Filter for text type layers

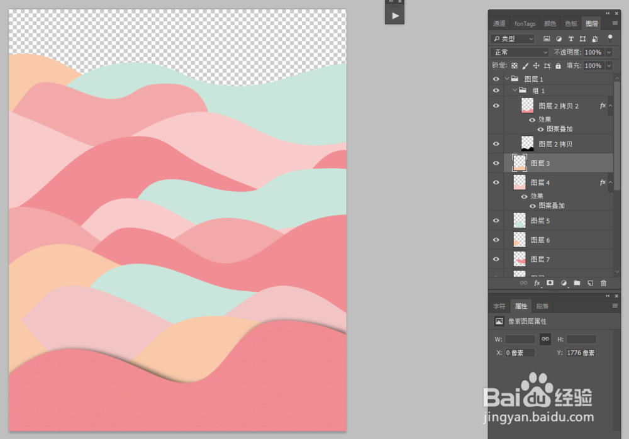(571, 39)
